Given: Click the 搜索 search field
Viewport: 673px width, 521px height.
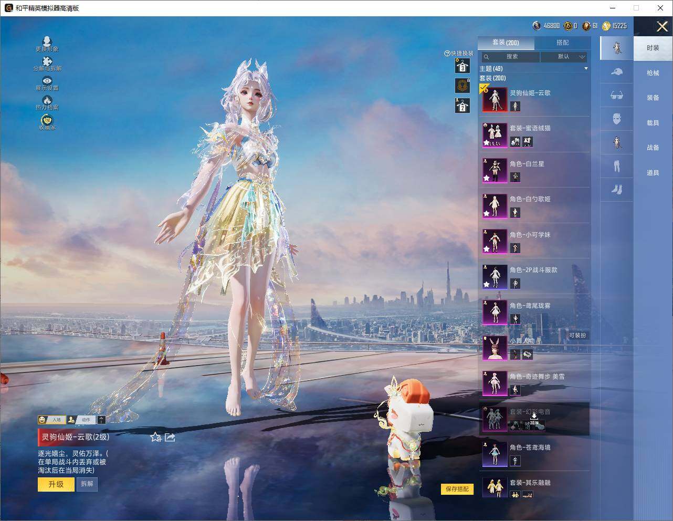Looking at the screenshot, I should click(511, 57).
